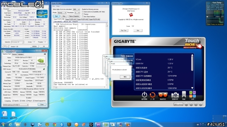Open the Processors dropdown in Hyper PI
227x127 pixels.
(77, 13)
